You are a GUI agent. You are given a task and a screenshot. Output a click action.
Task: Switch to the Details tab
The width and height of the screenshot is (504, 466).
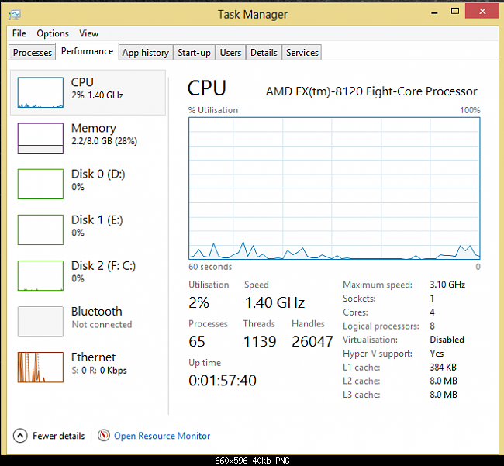pyautogui.click(x=264, y=53)
